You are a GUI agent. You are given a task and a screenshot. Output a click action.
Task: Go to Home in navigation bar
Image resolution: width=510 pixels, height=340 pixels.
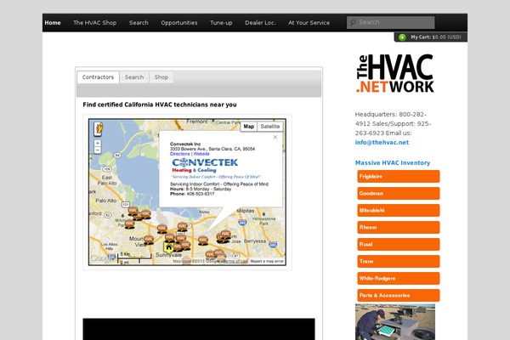point(53,23)
